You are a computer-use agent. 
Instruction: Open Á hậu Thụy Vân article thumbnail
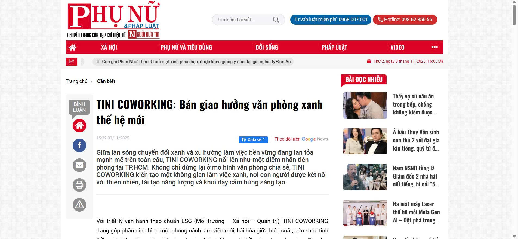(x=365, y=141)
